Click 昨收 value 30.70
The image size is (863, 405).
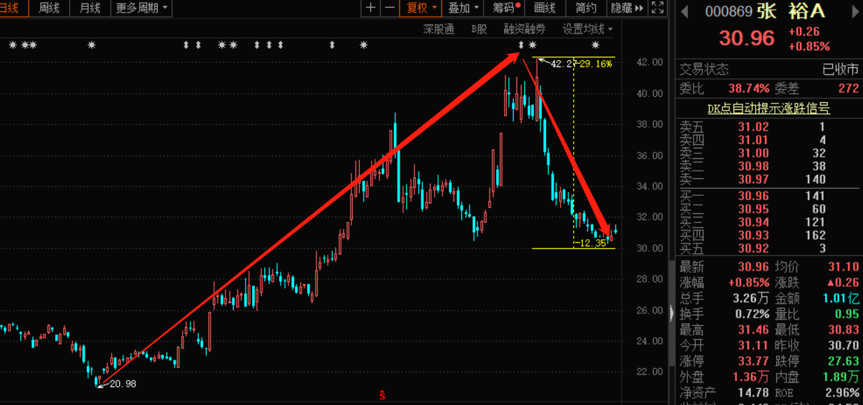pos(843,346)
